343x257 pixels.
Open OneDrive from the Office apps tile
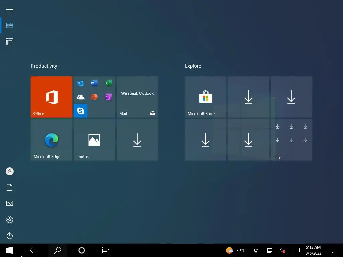click(80, 97)
